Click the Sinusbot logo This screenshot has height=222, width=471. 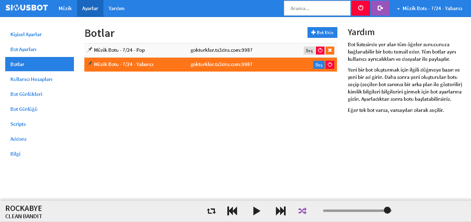(27, 8)
